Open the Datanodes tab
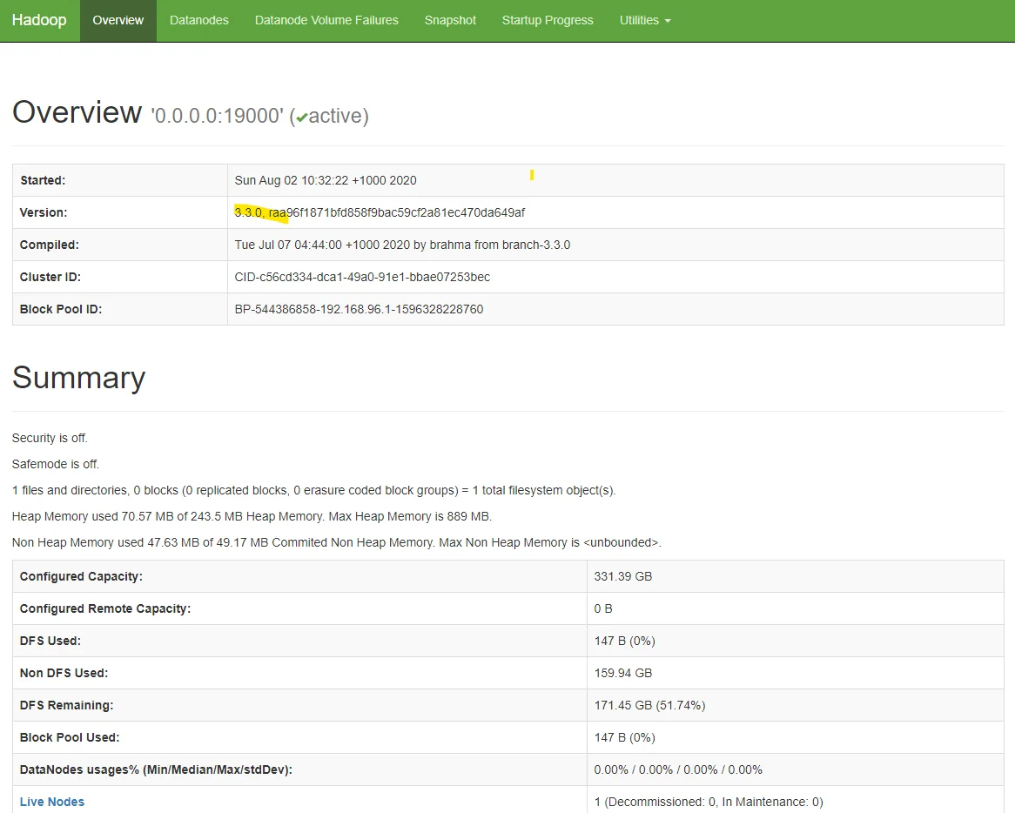The image size is (1015, 813). click(198, 20)
